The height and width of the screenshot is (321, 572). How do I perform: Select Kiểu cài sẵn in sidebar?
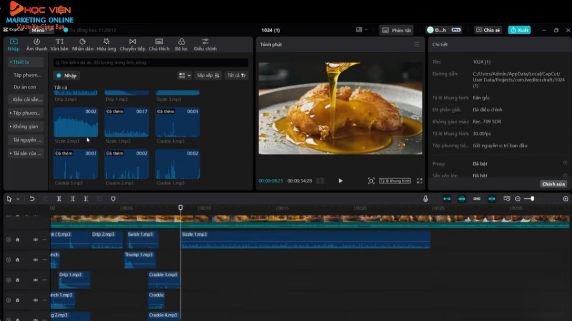click(x=26, y=99)
